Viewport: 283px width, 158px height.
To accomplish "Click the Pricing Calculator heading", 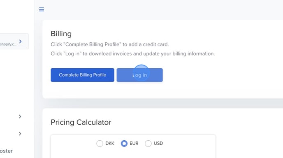I will (x=81, y=123).
